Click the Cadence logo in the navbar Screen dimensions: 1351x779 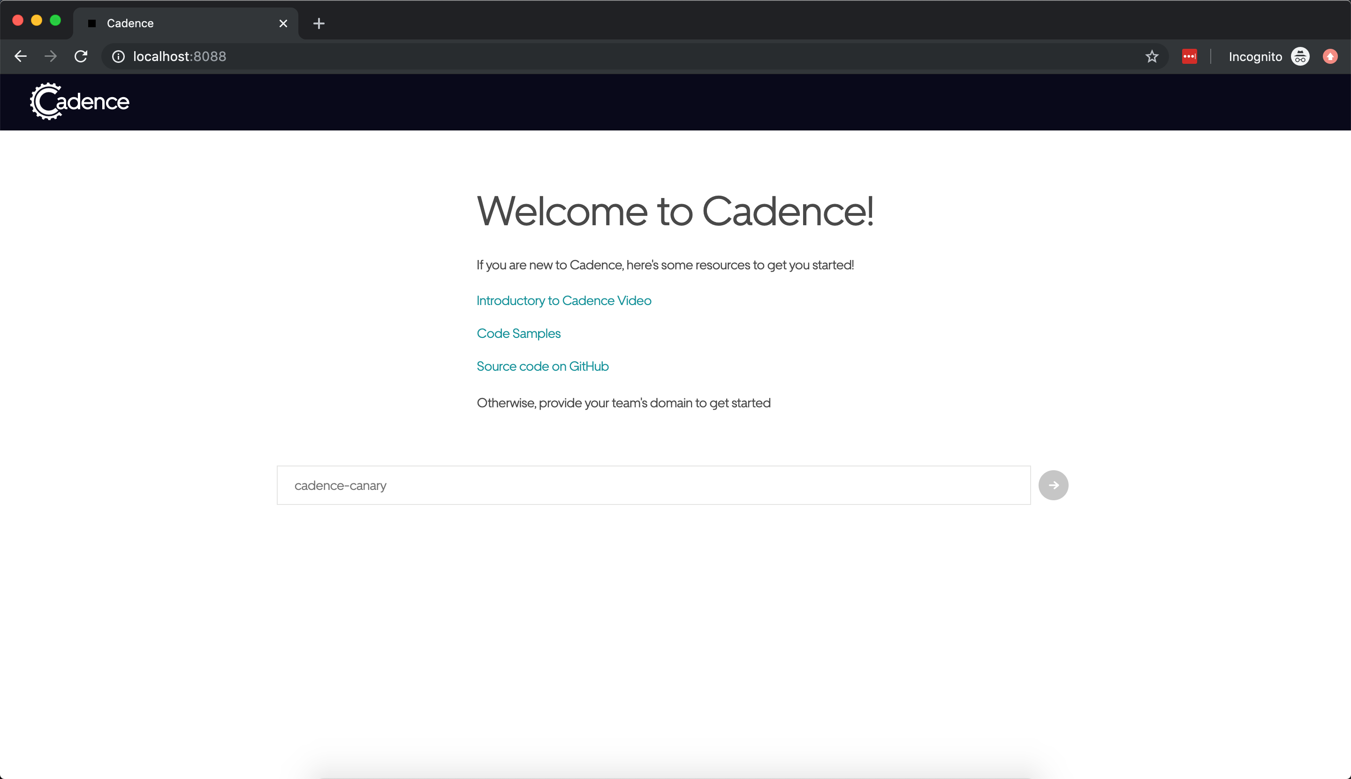point(79,101)
